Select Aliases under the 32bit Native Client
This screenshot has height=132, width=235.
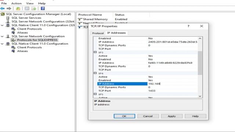[x=22, y=33]
